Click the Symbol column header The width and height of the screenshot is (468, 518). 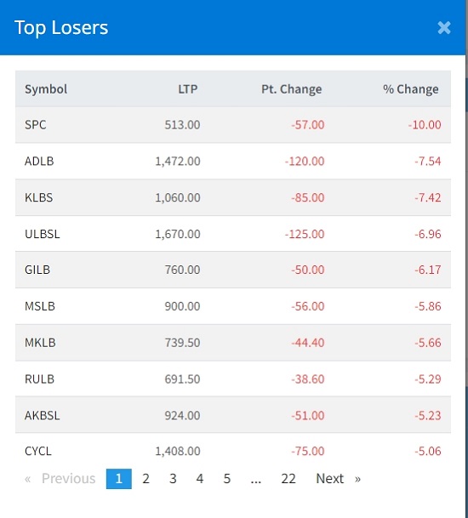(46, 89)
